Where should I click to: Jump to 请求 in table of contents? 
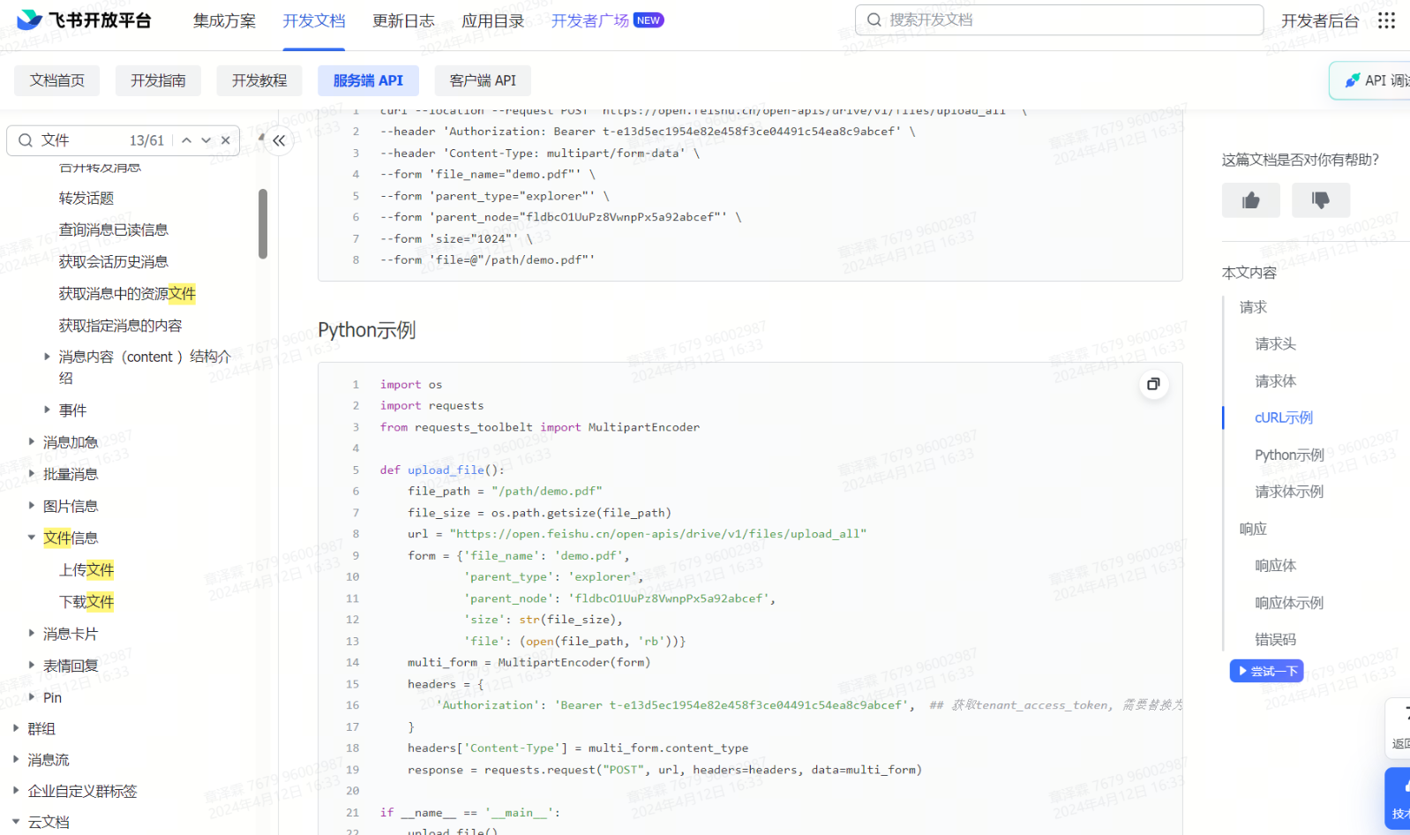point(1253,307)
